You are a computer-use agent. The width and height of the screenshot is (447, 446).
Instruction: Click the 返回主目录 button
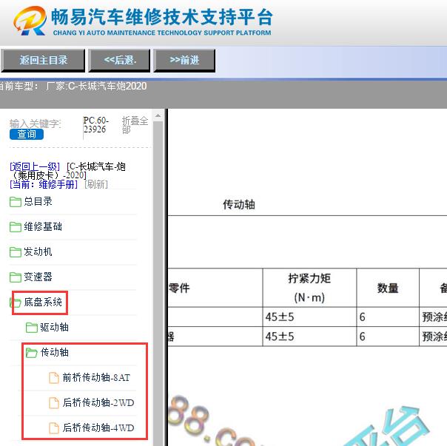43,61
